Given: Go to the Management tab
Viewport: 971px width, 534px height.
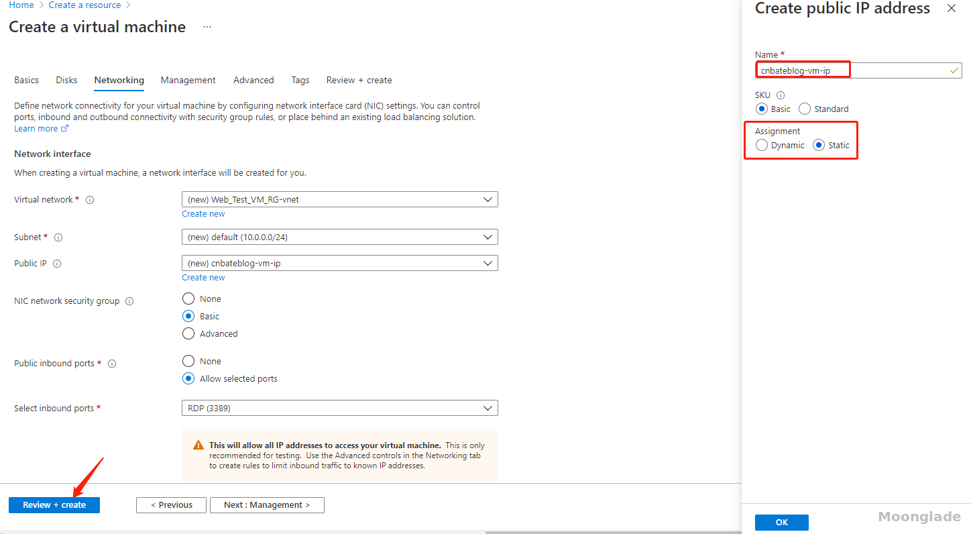Looking at the screenshot, I should coord(188,80).
